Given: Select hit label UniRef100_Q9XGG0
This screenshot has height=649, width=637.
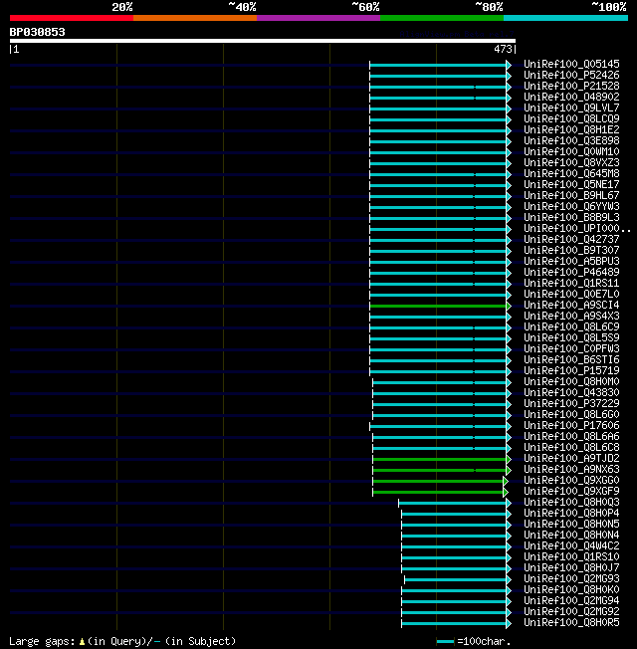Looking at the screenshot, I should pos(571,480).
